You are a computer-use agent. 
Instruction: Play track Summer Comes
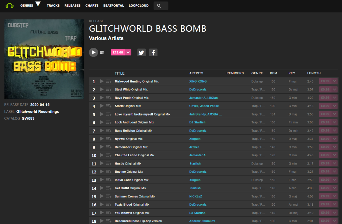pyautogui.click(x=102, y=196)
